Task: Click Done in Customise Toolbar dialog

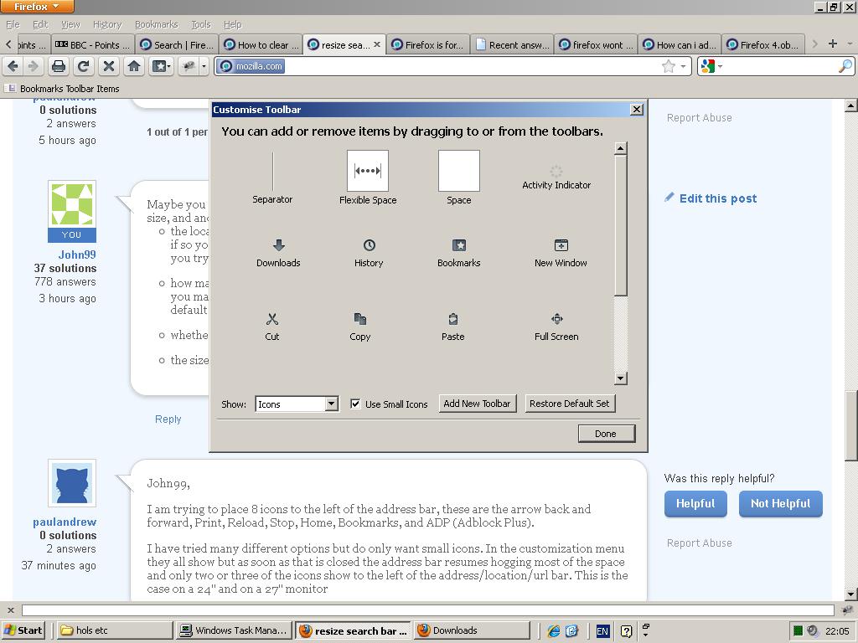Action: click(x=606, y=434)
